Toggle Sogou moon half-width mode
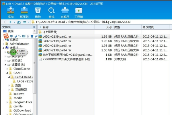 click(x=15, y=36)
